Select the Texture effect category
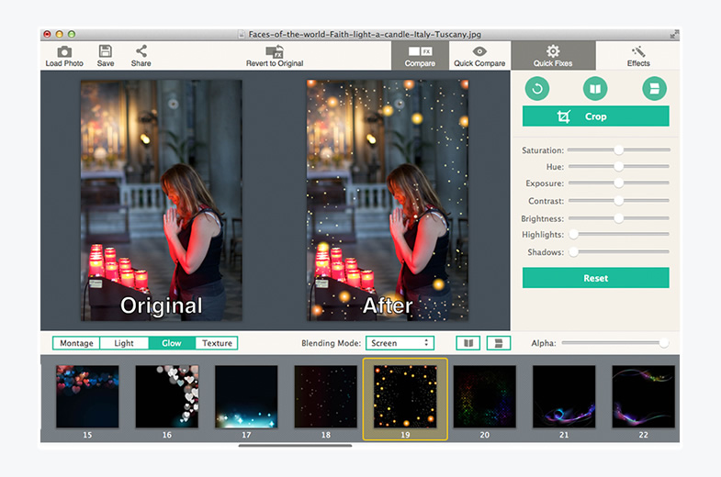The width and height of the screenshot is (721, 477). coord(217,343)
